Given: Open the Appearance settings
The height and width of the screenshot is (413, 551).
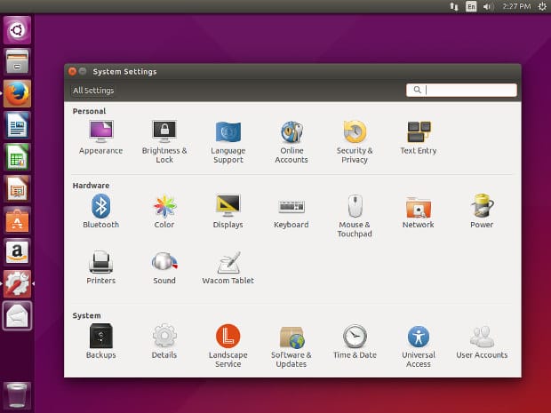Looking at the screenshot, I should coord(100,138).
